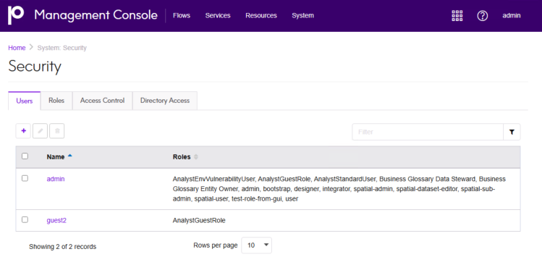Open the Flows menu

[182, 16]
